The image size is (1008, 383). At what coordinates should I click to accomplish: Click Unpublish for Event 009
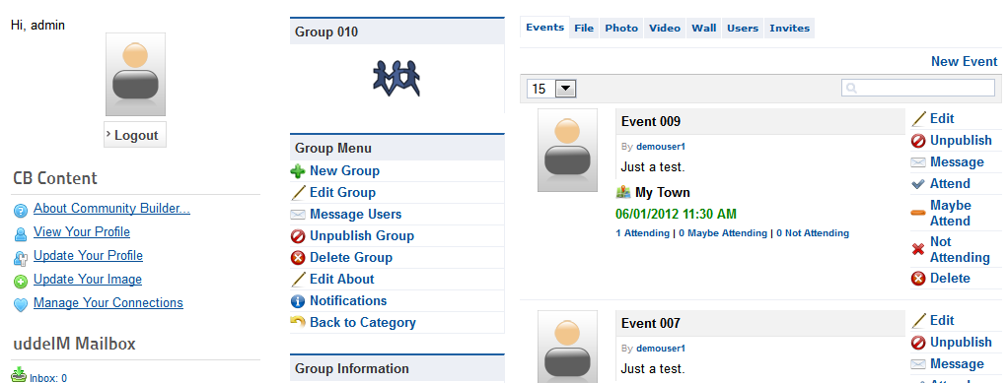(x=961, y=141)
